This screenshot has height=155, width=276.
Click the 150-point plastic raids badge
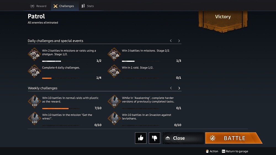[x=34, y=101]
